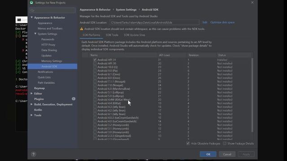Click the search magnifier icon in settings
The width and height of the screenshot is (287, 161).
(32, 10)
